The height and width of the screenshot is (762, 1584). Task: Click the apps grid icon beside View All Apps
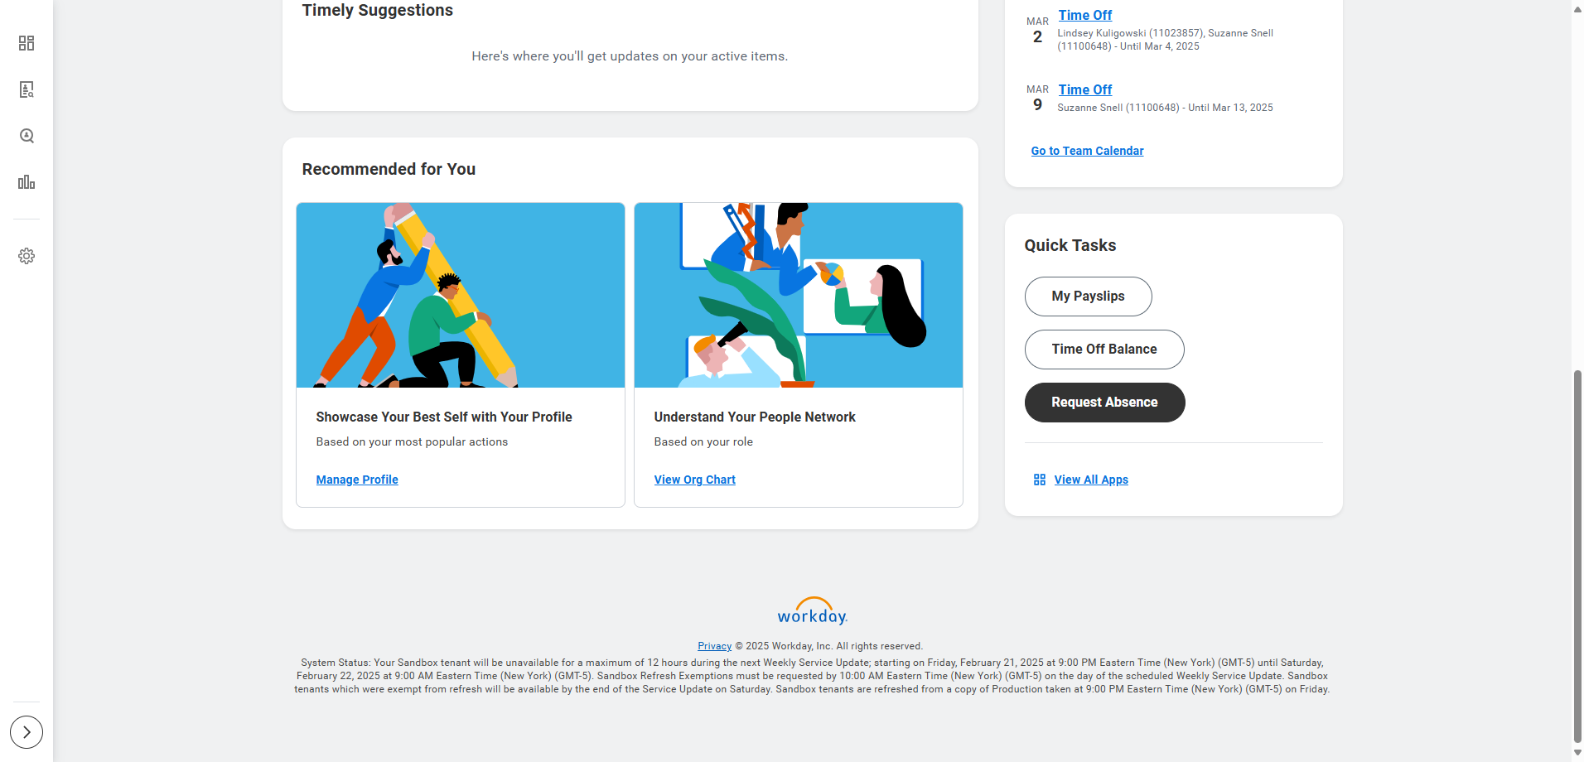(x=1040, y=480)
